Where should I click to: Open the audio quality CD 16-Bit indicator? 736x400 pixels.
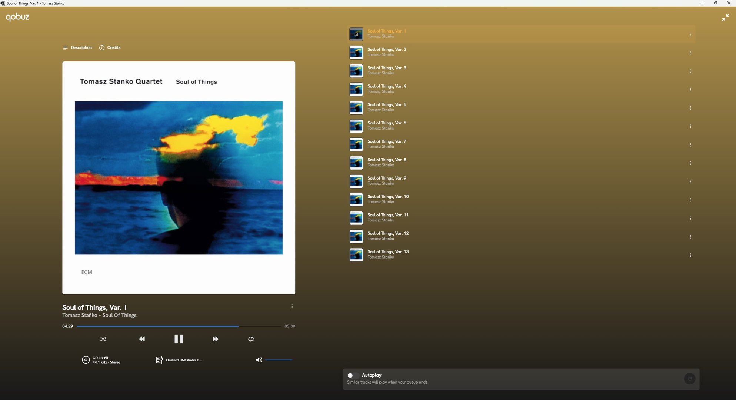click(101, 360)
